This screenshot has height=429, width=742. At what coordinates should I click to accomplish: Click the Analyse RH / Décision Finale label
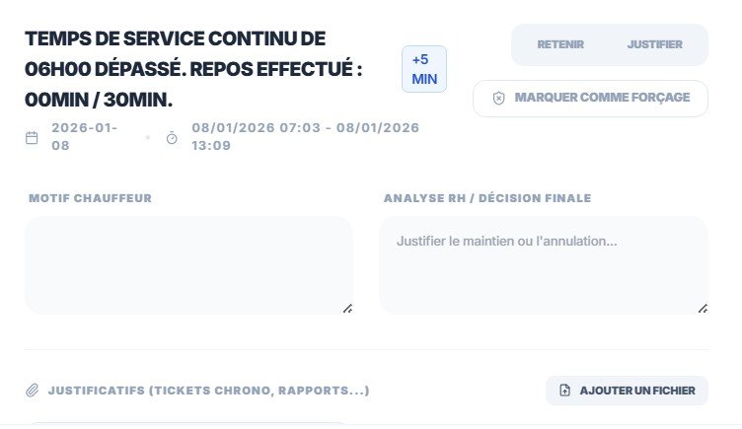487,198
